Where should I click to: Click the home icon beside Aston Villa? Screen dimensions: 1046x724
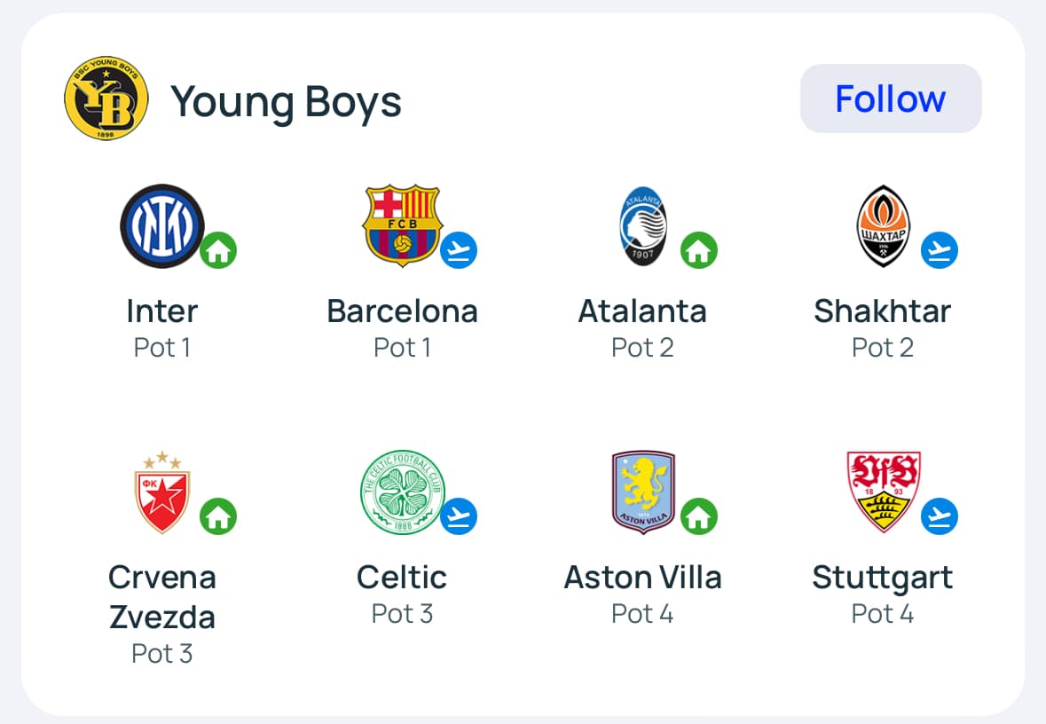[699, 516]
